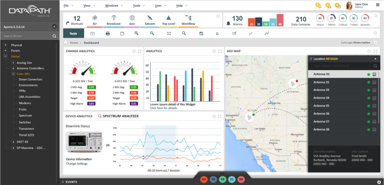This screenshot has width=384, height=185.
Task: Switch to the Spectrum Analyzer tab
Action: (x=118, y=116)
